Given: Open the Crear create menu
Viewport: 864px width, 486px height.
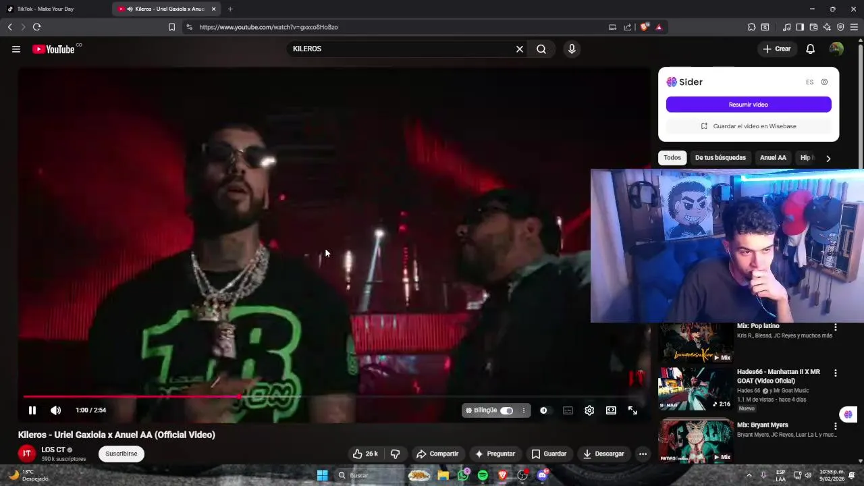Looking at the screenshot, I should tap(777, 49).
